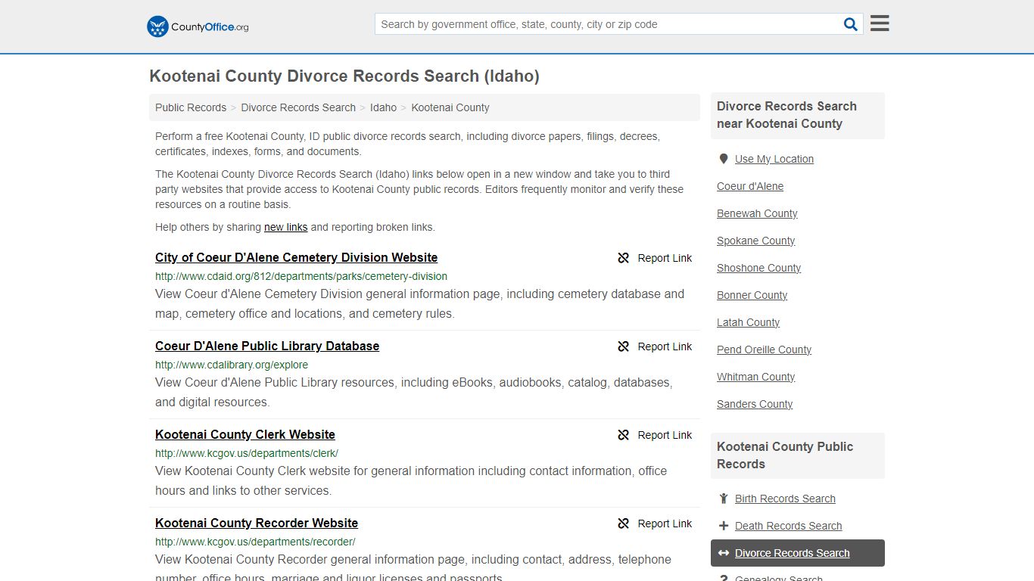Open Whitman County link
Viewport: 1034px width, 581px height.
tap(755, 377)
